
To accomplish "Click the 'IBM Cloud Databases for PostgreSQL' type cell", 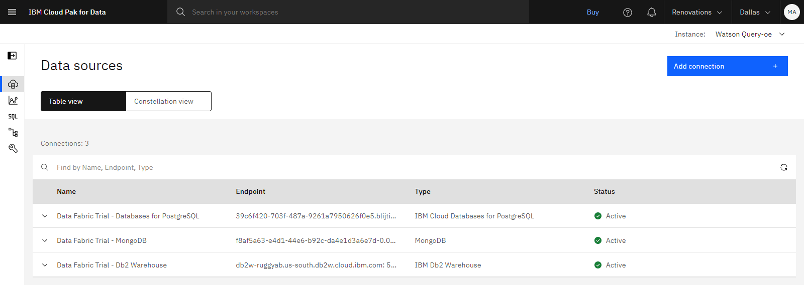I will (474, 216).
